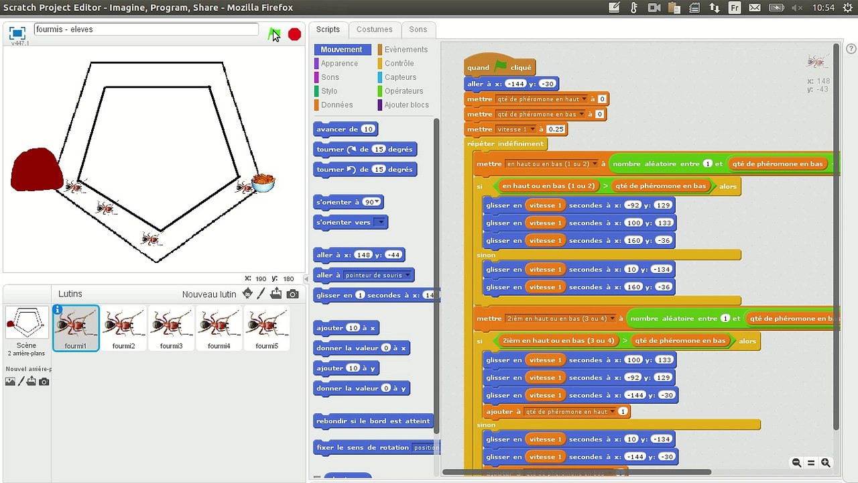Select the fourmi4 sprite thumbnail
Viewport: 858px width, 483px height.
tap(219, 328)
